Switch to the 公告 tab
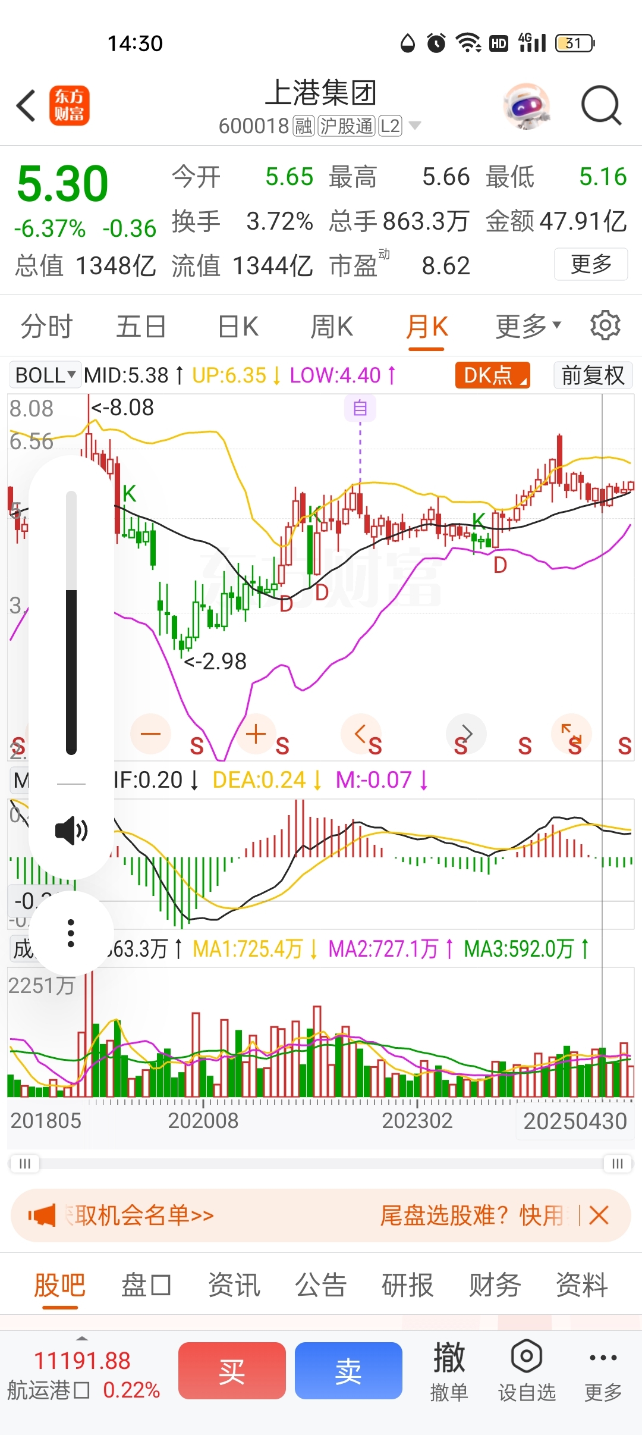The height and width of the screenshot is (1435, 642). pos(321,1285)
